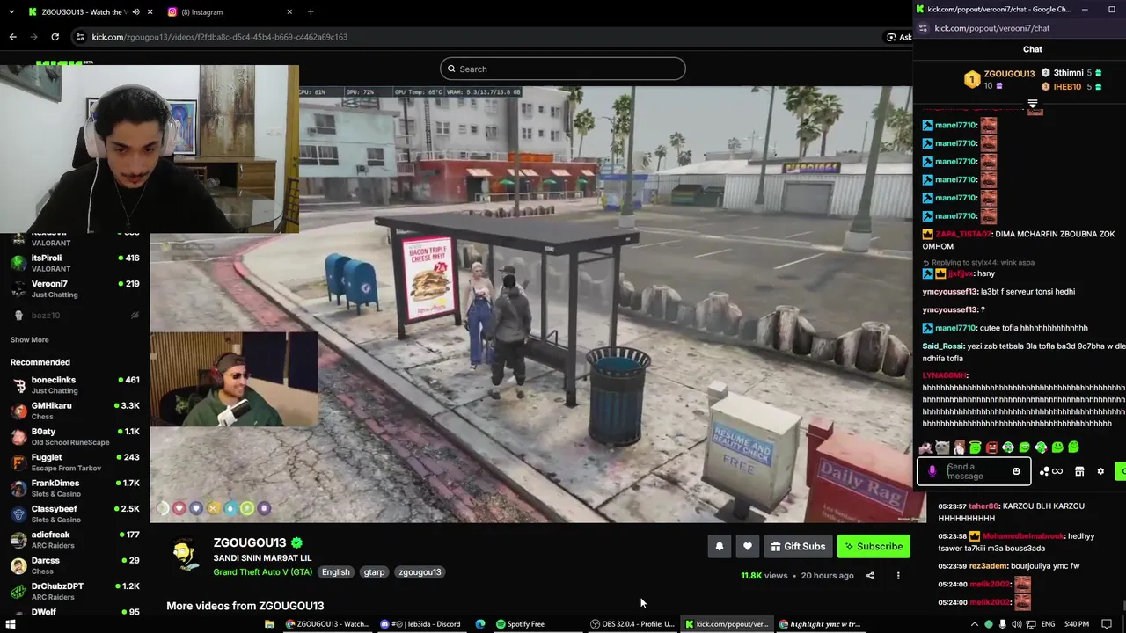Open boneclinks recommended channel
Viewport: 1126px width, 633px height.
(x=75, y=385)
